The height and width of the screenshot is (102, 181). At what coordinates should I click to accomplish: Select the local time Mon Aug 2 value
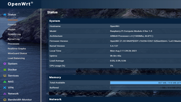[x=123, y=51]
